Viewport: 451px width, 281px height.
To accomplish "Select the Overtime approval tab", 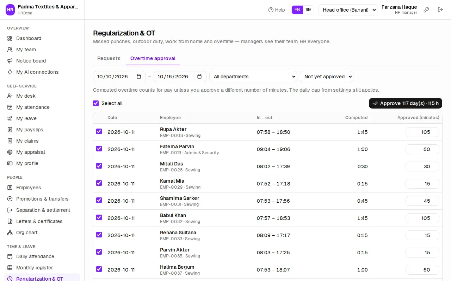I will (x=153, y=58).
